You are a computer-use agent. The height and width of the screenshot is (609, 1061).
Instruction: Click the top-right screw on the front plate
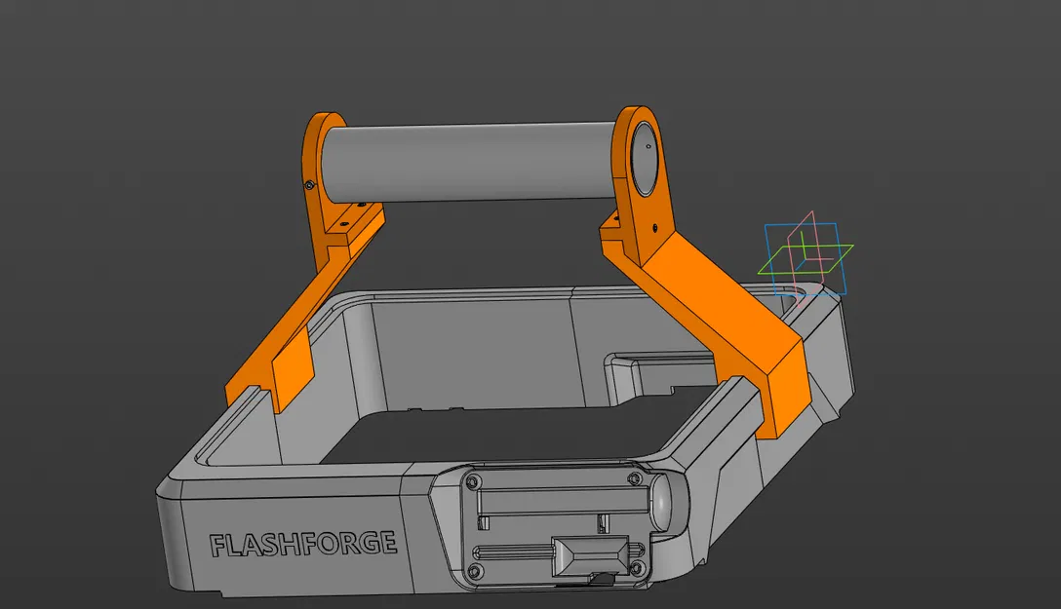634,477
